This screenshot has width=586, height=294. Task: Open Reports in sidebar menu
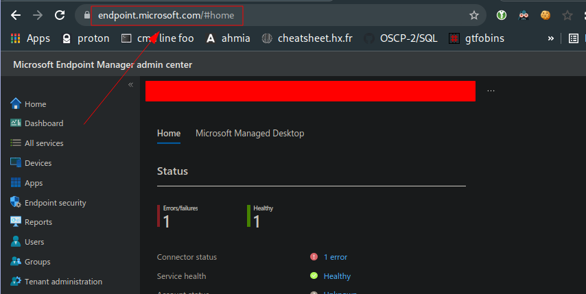click(38, 222)
